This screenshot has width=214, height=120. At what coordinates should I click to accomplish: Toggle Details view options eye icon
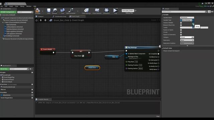click(x=212, y=12)
